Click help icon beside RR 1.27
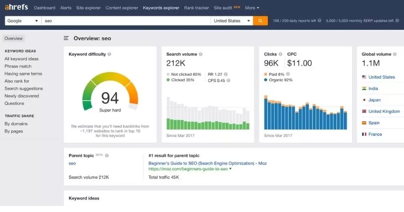This screenshot has height=212, width=404. (226, 74)
